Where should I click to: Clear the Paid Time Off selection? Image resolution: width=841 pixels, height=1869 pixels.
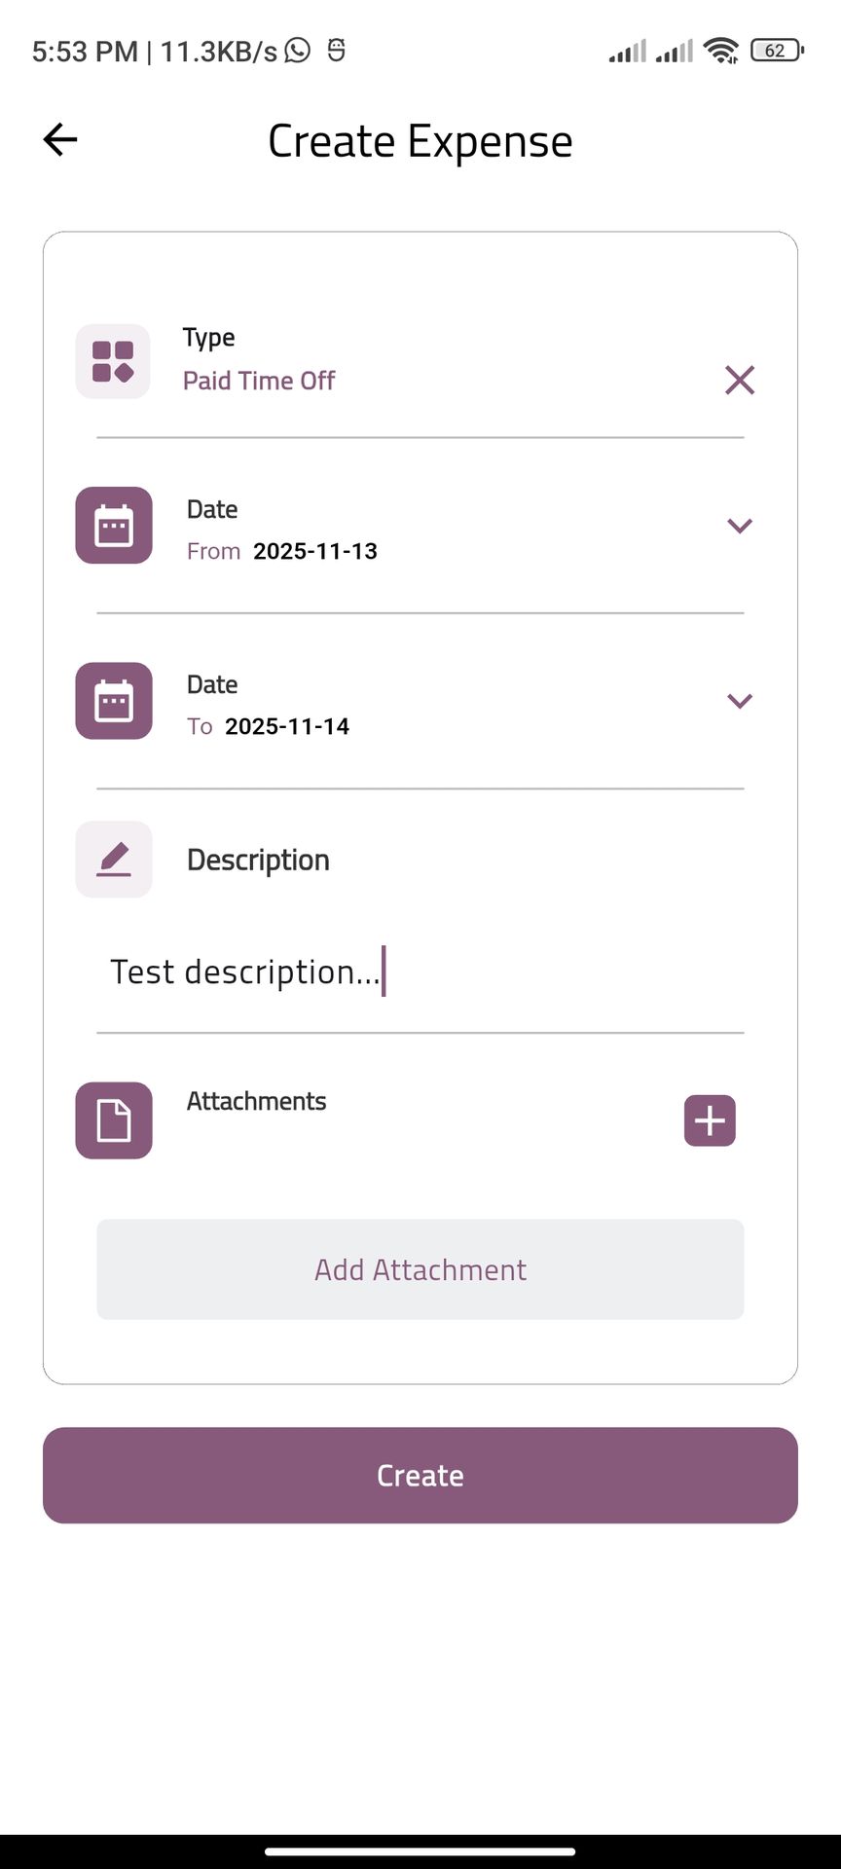740,380
